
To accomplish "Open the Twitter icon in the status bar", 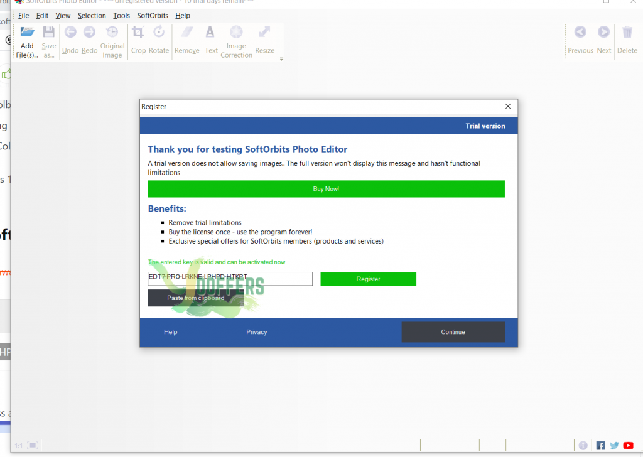I will [x=614, y=446].
